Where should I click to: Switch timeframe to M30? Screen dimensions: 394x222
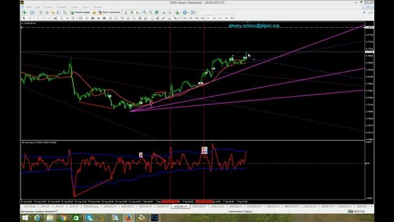pos(203,18)
